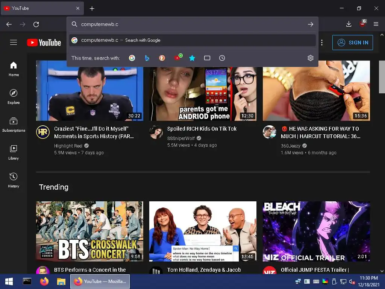The image size is (385, 289).
Task: Open 'Spoiled RICH Kids On Tik Tok' title
Action: (202, 129)
